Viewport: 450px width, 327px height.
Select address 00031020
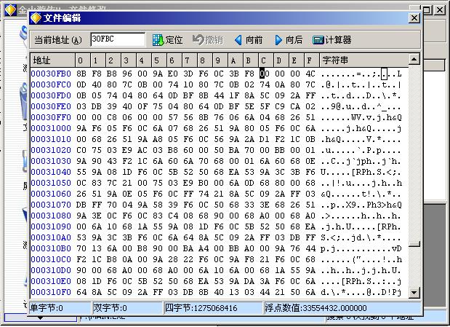click(51, 150)
